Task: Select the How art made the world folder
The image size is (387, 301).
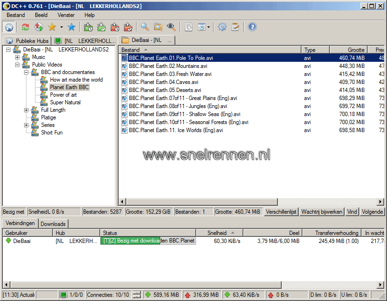Action: coord(76,80)
